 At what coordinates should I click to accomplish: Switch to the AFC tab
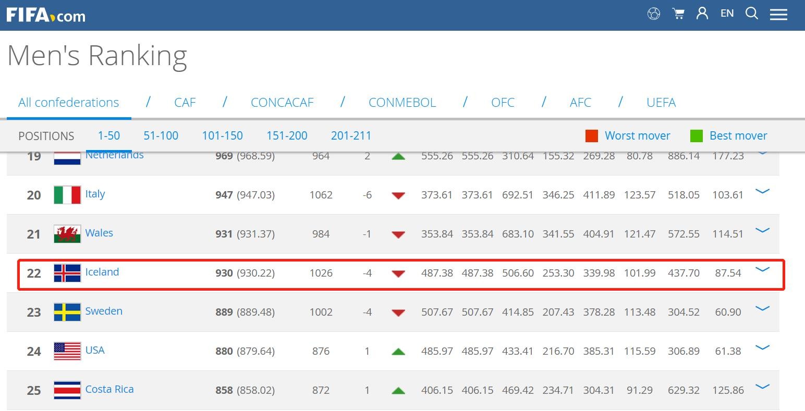(580, 102)
